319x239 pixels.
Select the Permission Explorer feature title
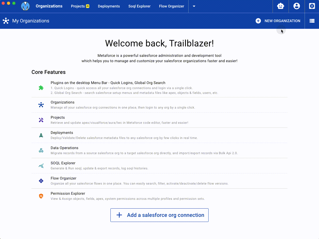(x=68, y=193)
